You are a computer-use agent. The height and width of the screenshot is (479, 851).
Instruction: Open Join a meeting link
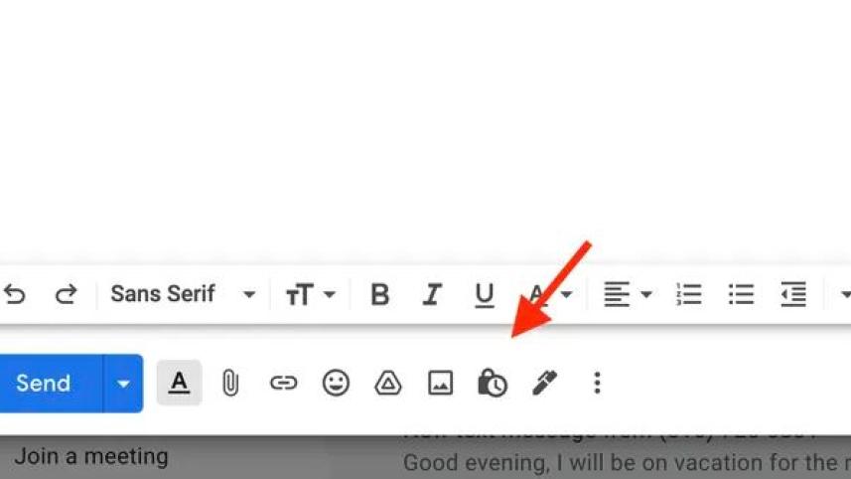[x=91, y=457]
